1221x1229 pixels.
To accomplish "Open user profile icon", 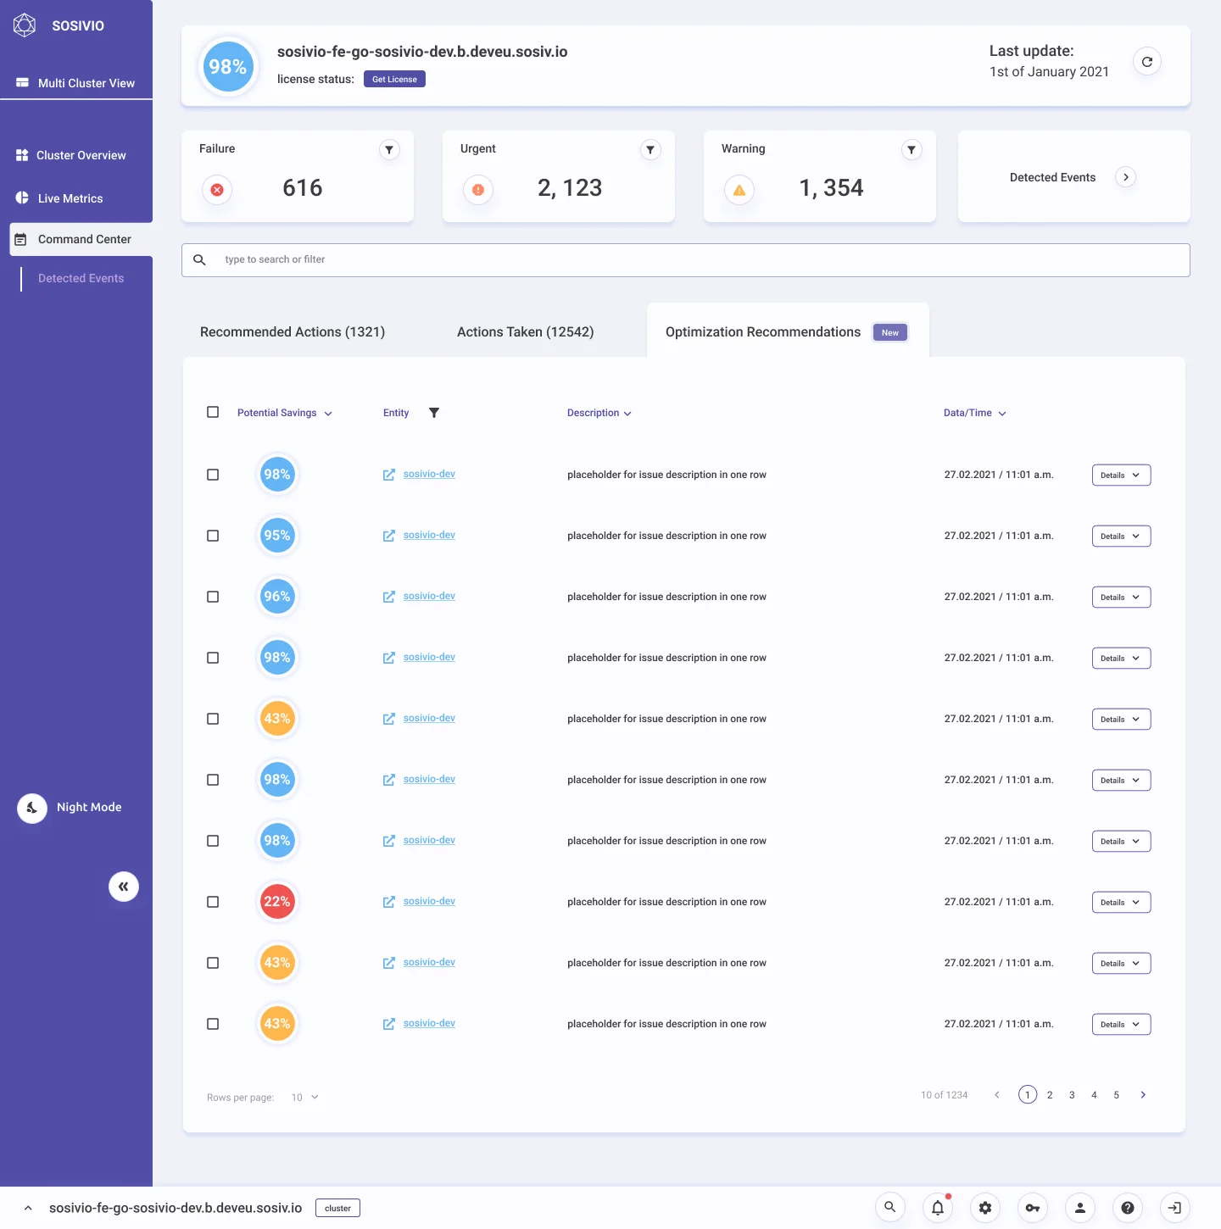I will point(1080,1208).
